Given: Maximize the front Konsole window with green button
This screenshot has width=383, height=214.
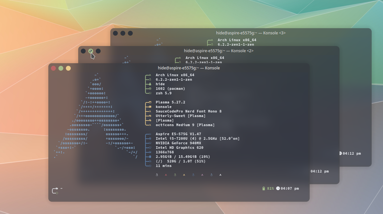Looking at the screenshot, I should coord(61,68).
